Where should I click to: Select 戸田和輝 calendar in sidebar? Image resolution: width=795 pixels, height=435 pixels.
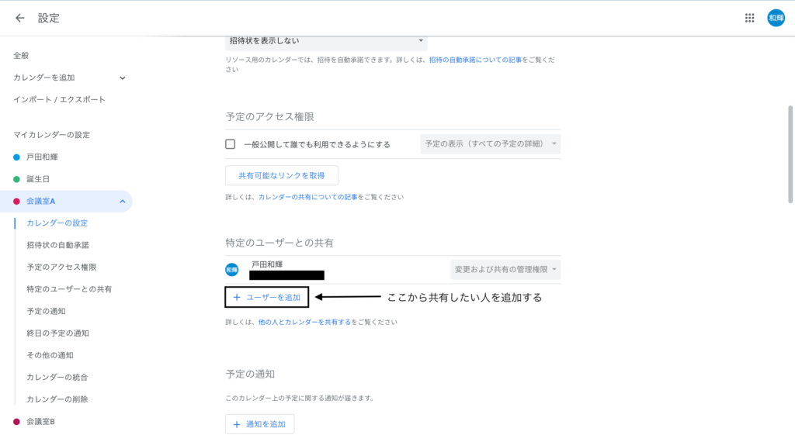[42, 157]
